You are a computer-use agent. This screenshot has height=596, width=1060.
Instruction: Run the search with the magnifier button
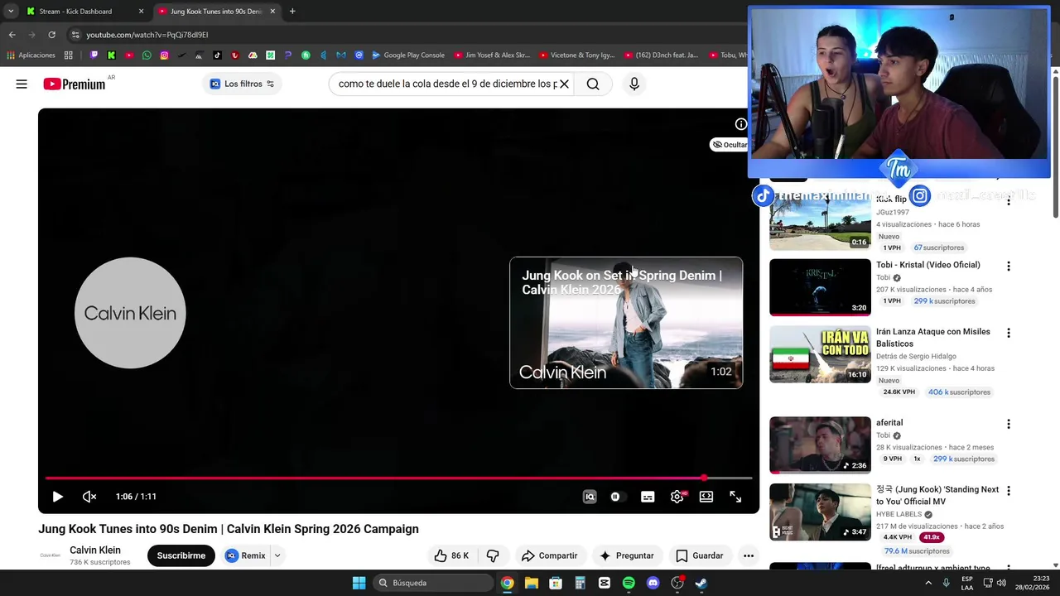(x=593, y=84)
